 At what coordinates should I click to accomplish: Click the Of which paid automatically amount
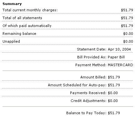point(127,26)
